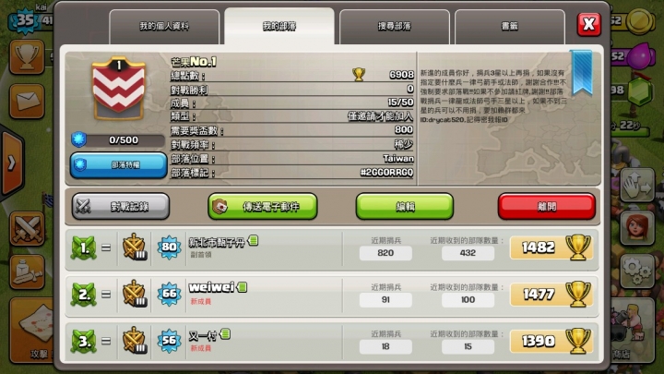Click the 0/500 clan XP progress bar
The height and width of the screenshot is (374, 664).
pyautogui.click(x=119, y=140)
